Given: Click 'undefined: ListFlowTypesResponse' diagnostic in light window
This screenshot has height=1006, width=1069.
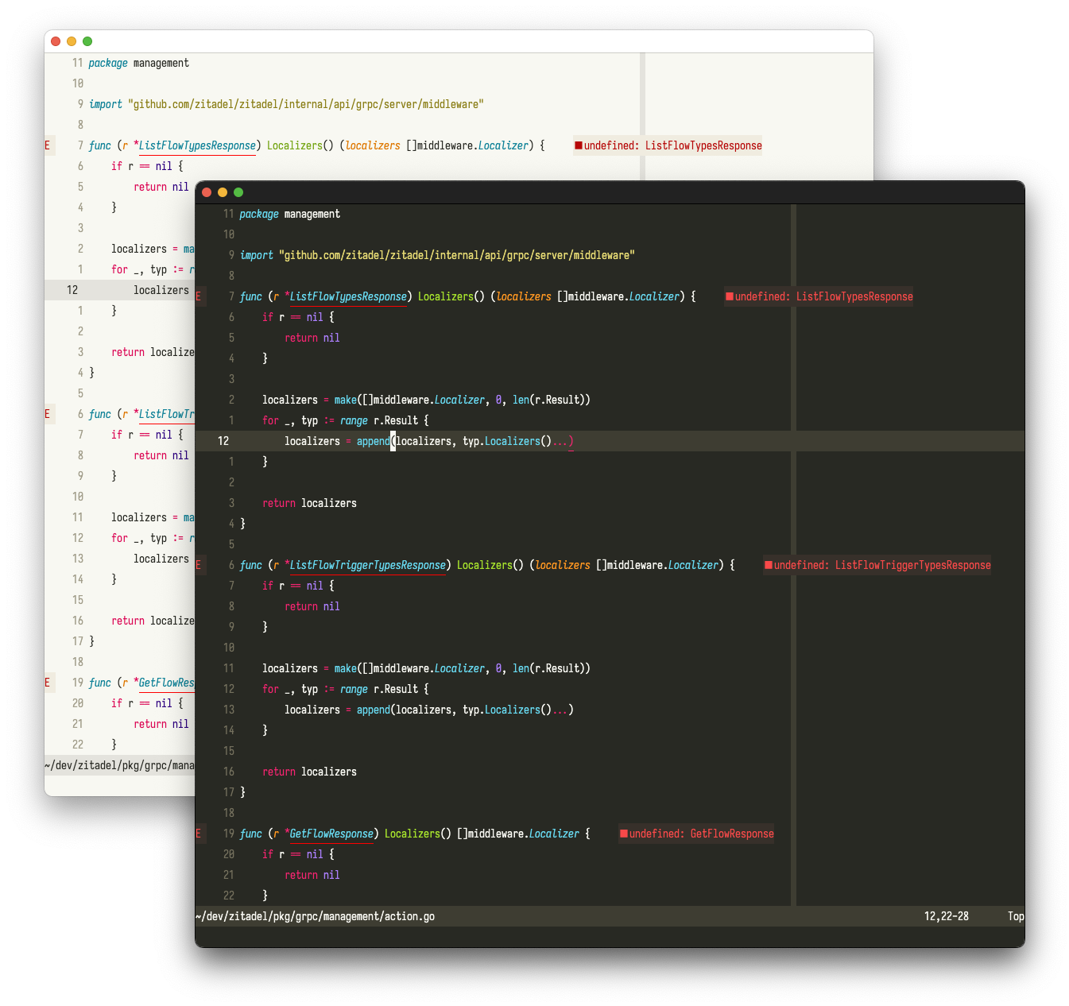Looking at the screenshot, I should [673, 145].
